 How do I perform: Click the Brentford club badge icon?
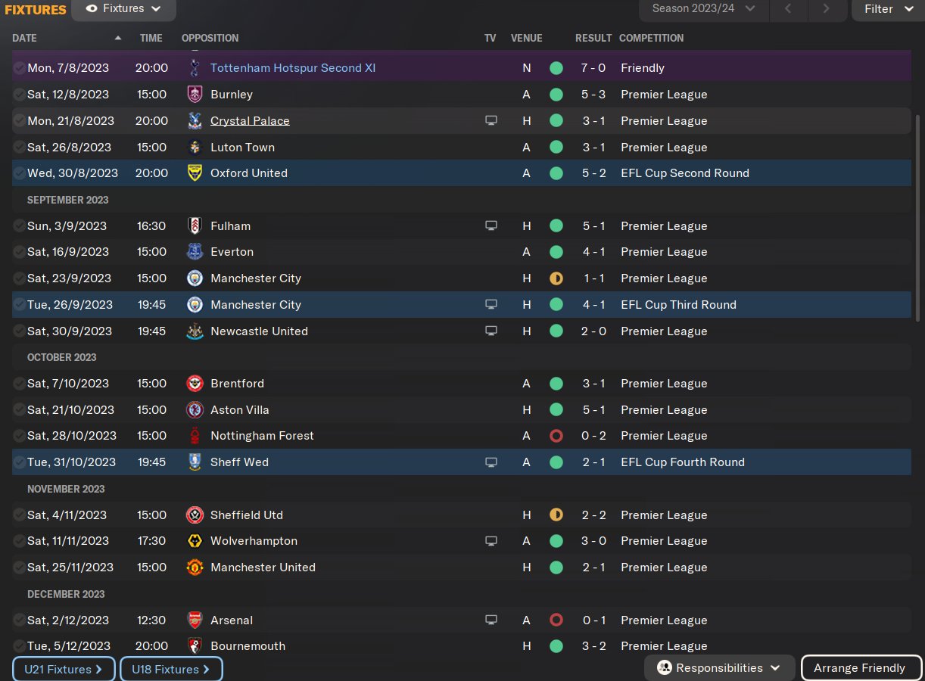click(x=195, y=384)
